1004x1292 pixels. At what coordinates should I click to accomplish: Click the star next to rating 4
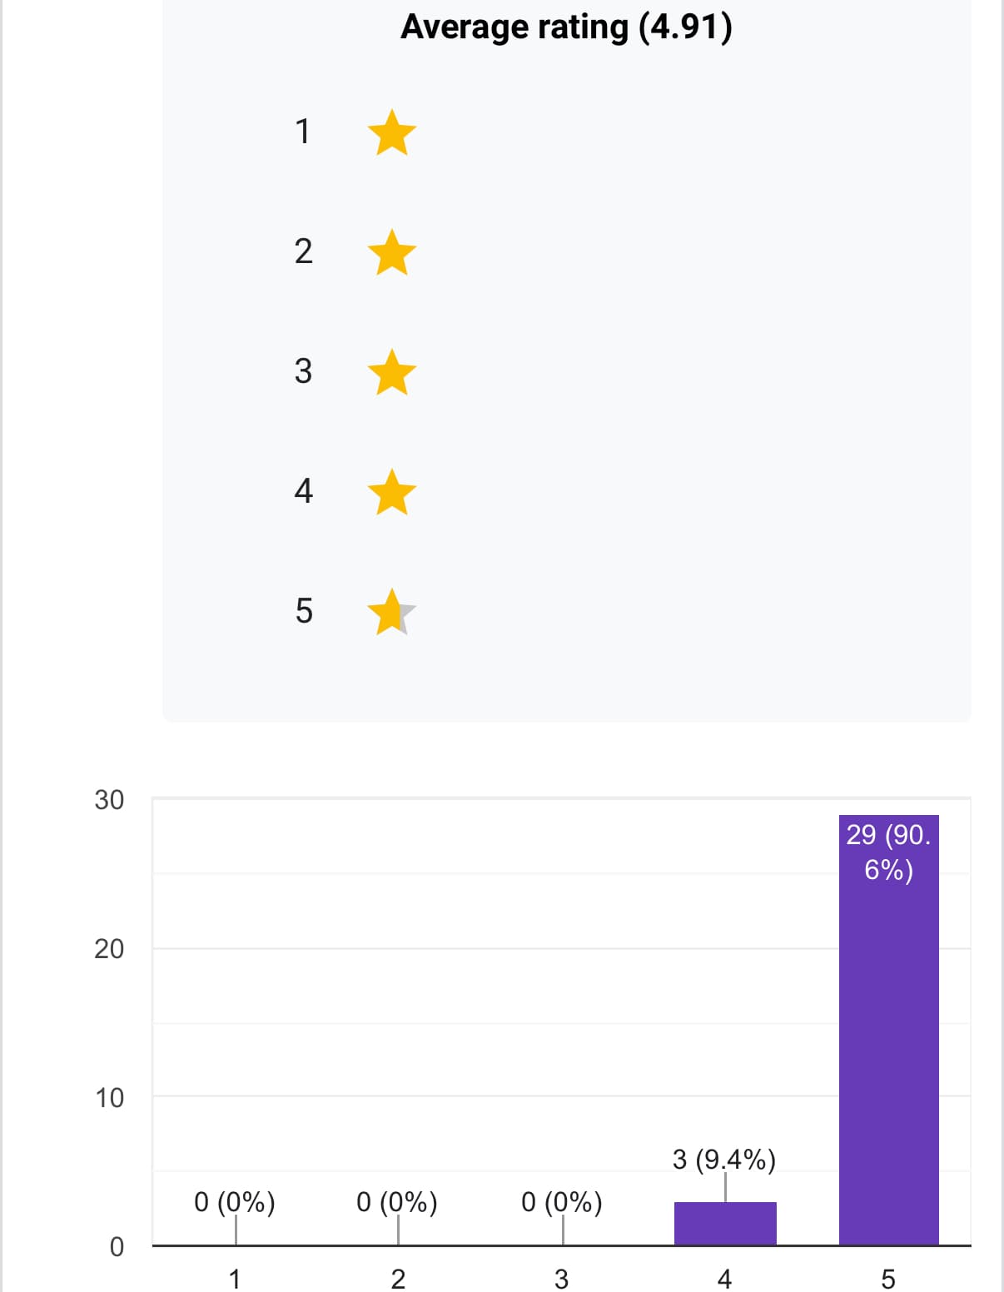pyautogui.click(x=391, y=493)
